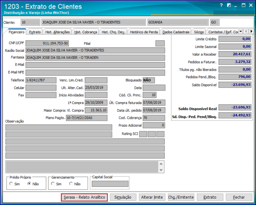Open the tab list dropdown arrow
Image resolution: width=256 pixels, height=205 pixels.
[x=241, y=31]
